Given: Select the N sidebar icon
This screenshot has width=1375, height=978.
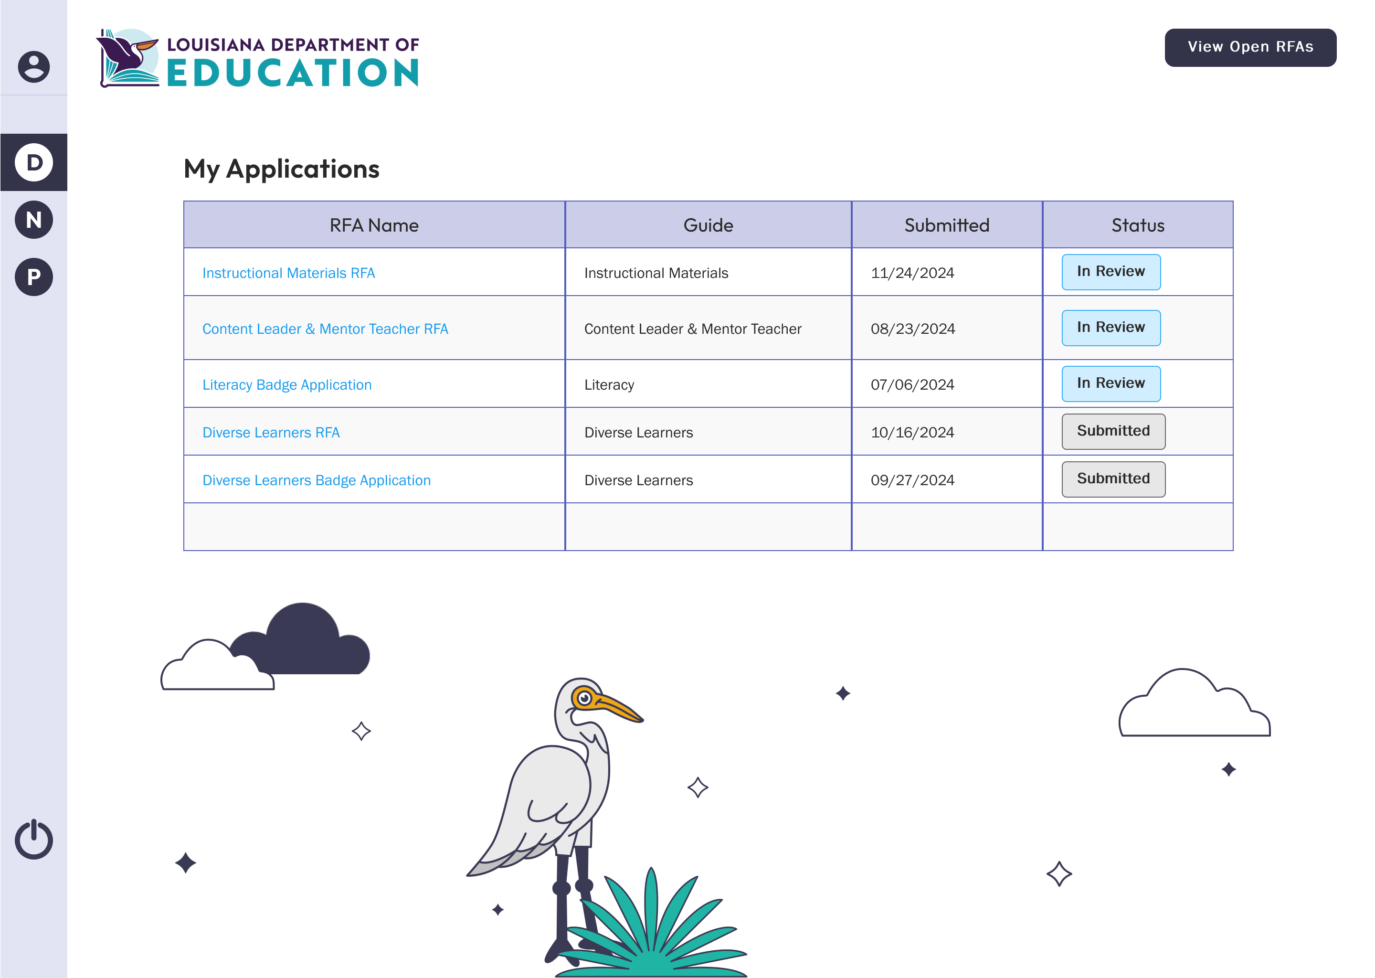Looking at the screenshot, I should [34, 220].
